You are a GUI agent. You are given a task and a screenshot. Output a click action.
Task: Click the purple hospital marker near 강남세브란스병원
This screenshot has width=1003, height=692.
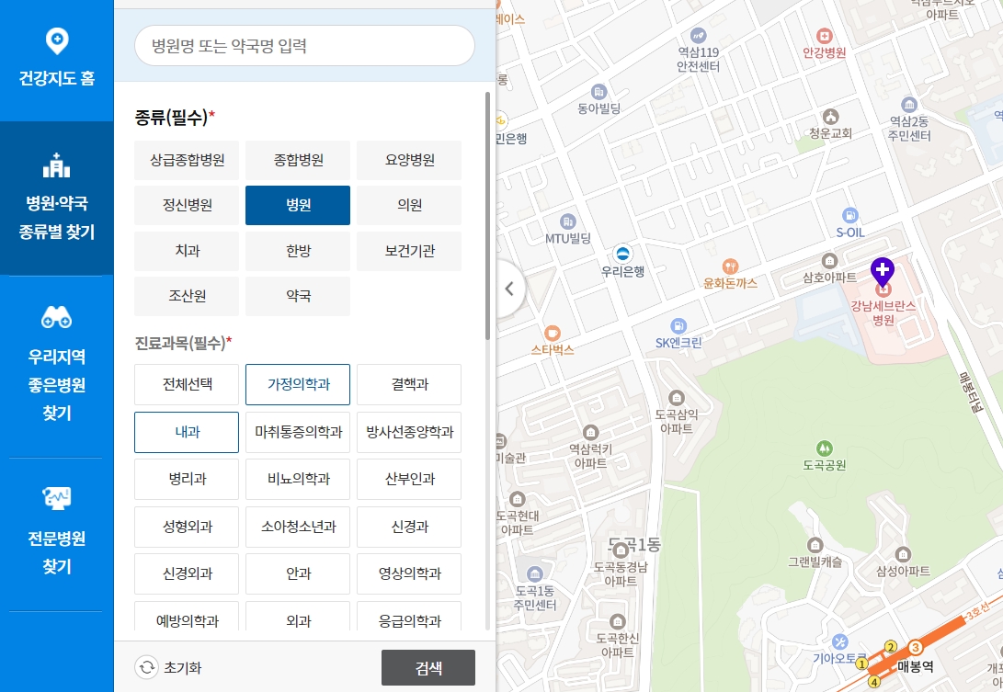point(882,272)
